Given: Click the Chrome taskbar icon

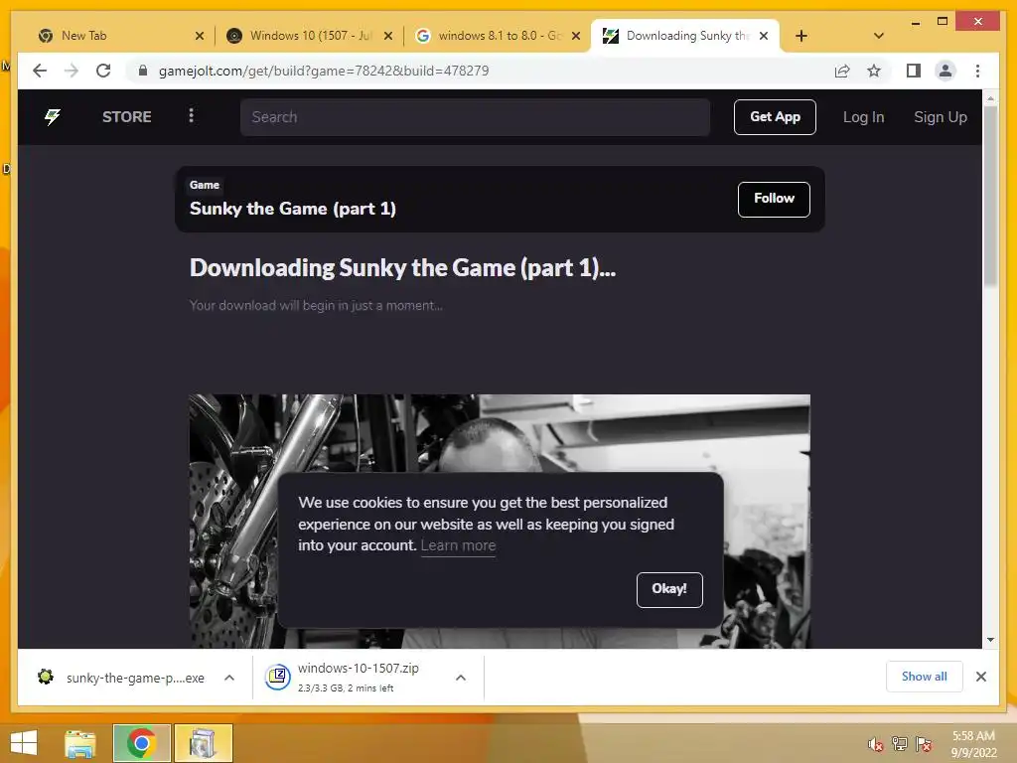Looking at the screenshot, I should (141, 743).
